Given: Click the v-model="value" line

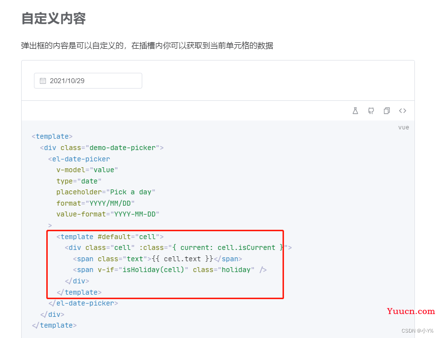Looking at the screenshot, I should pyautogui.click(x=87, y=170).
